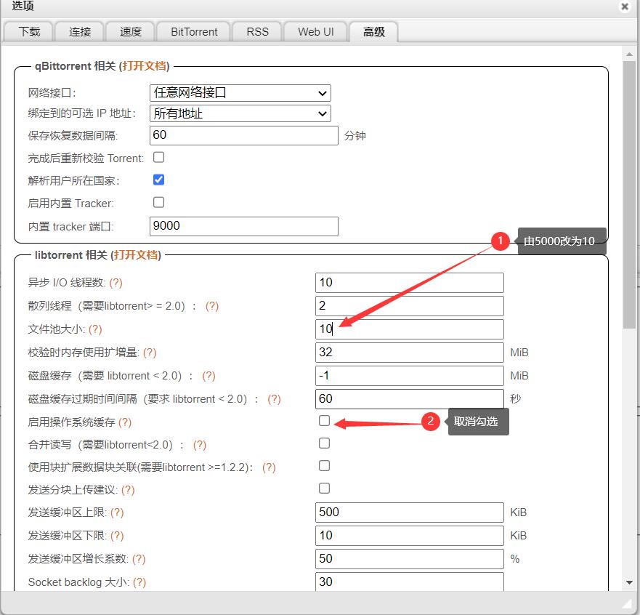Click the 保存恢复数据间隔 input field
The height and width of the screenshot is (615, 640).
coord(243,136)
